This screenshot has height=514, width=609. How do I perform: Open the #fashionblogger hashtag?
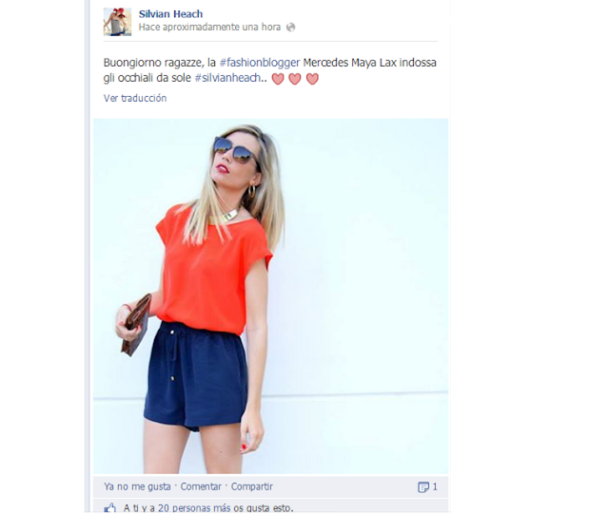point(260,63)
